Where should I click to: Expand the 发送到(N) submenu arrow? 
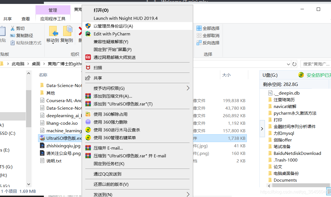tap(188, 194)
